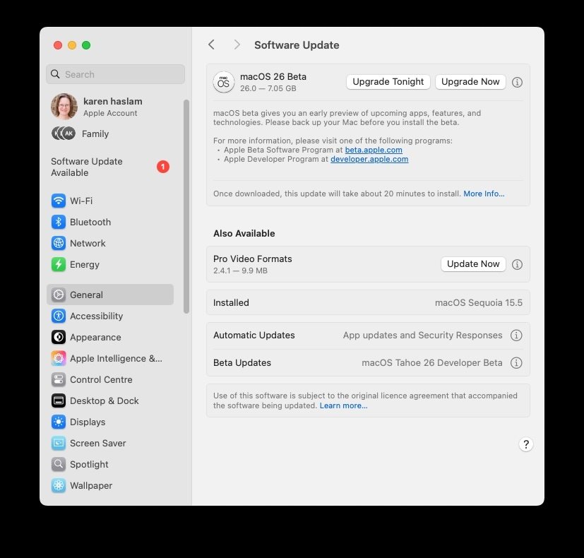Select the Displays icon in sidebar

coord(59,422)
